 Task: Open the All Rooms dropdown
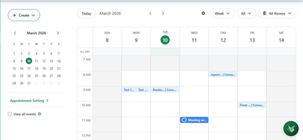(277, 13)
